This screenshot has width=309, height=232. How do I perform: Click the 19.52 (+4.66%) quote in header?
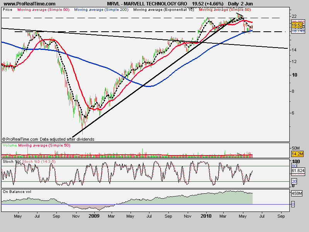pyautogui.click(x=208, y=3)
